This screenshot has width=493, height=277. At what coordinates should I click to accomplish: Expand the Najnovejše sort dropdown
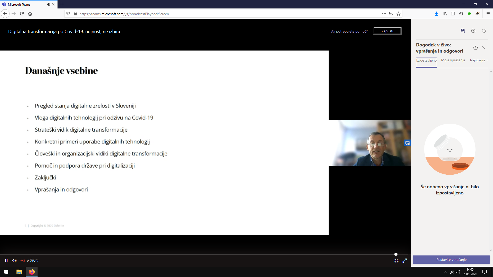pyautogui.click(x=479, y=60)
